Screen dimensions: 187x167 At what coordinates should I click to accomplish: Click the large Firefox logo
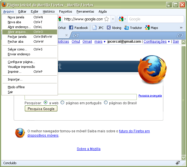(x=152, y=69)
